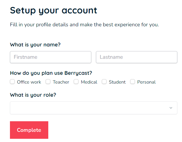
Task: Click the "Medical" option label
Action: pos(89,82)
